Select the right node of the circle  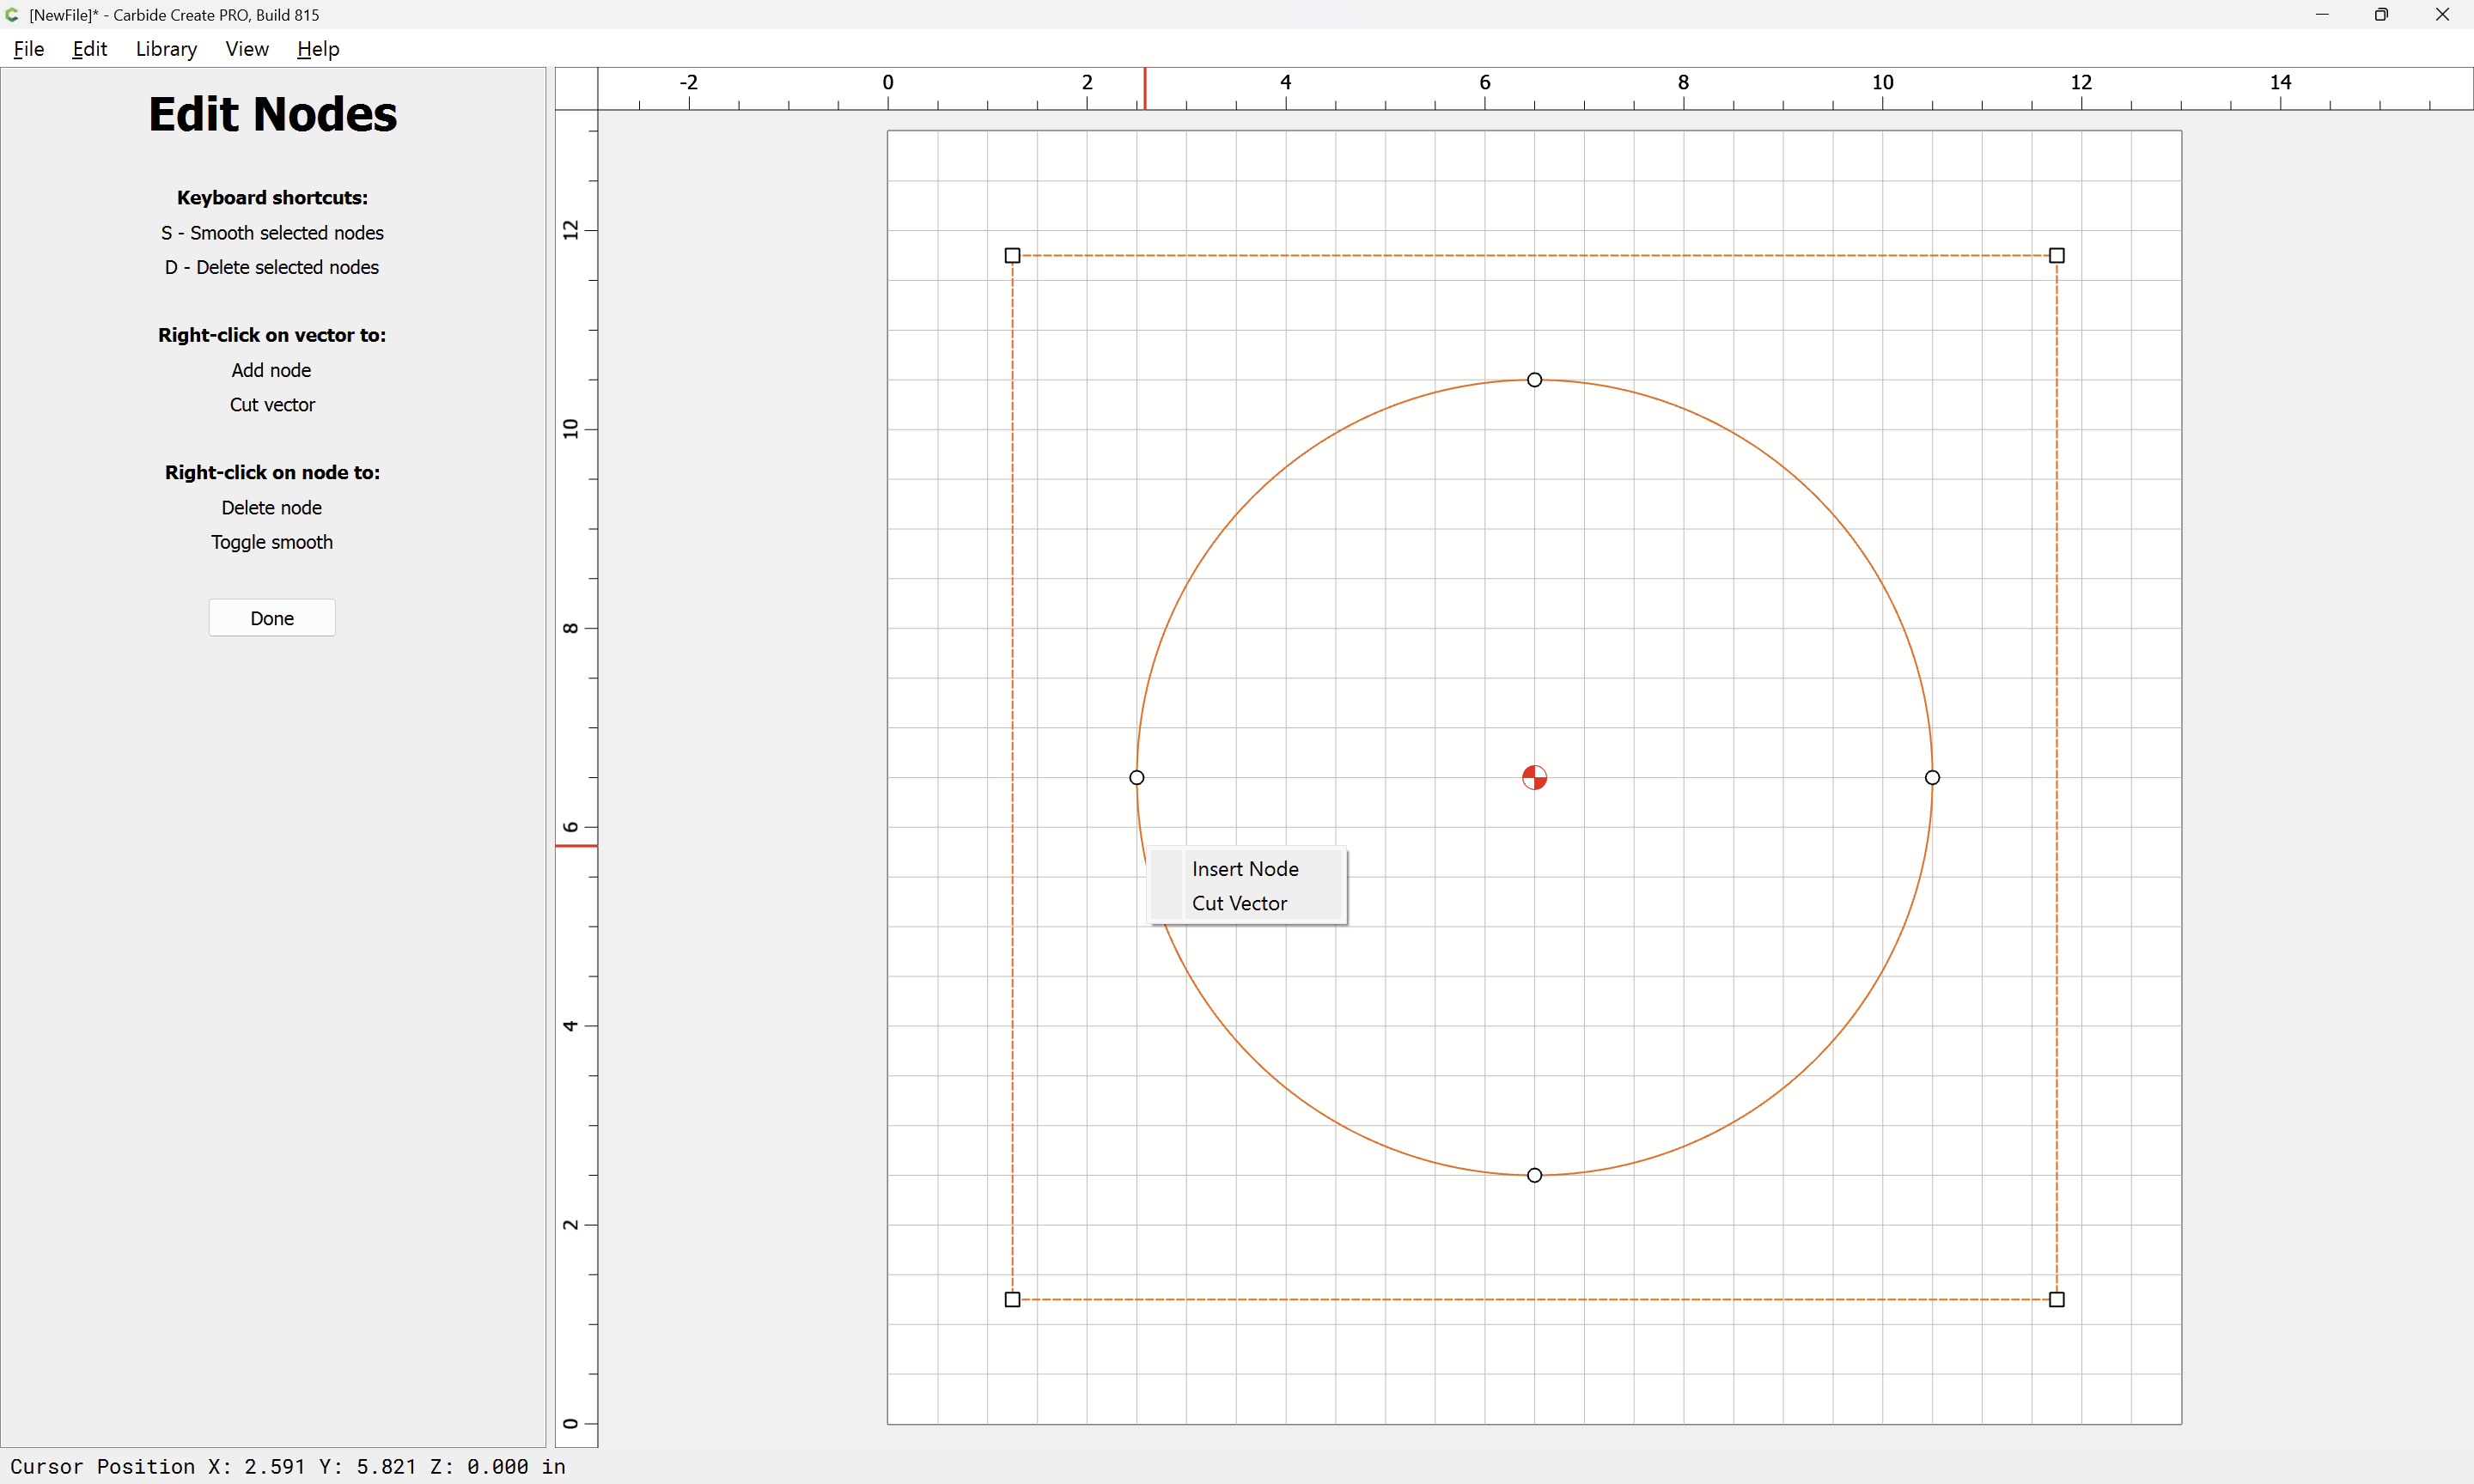tap(1932, 777)
